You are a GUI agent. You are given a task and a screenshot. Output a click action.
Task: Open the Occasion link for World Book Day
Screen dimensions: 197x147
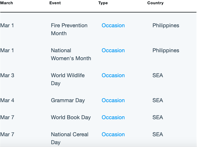pos(113,117)
